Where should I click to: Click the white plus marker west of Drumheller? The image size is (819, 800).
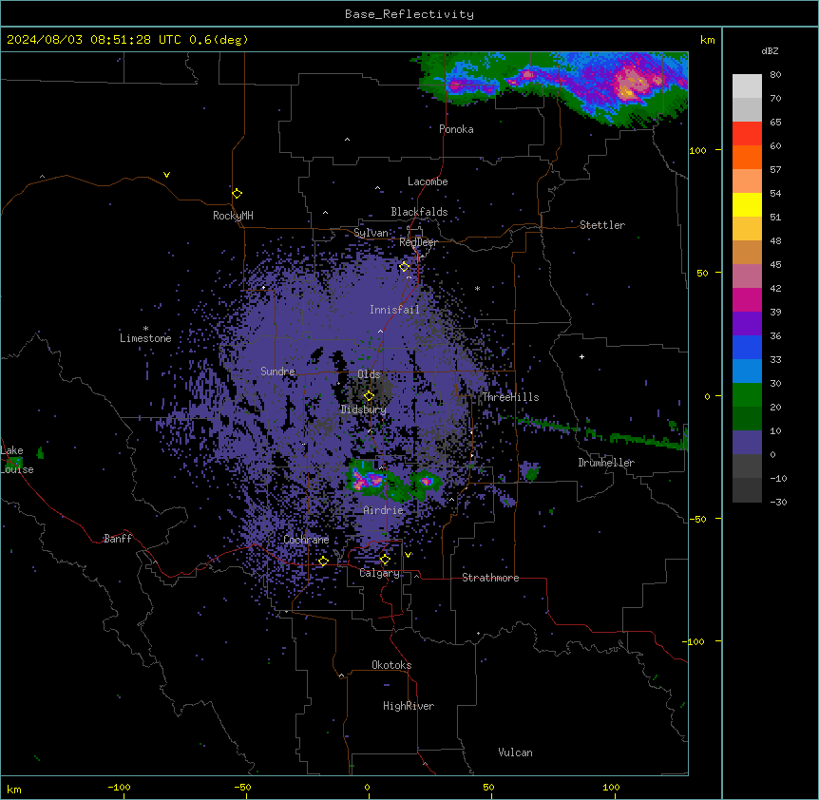[581, 356]
